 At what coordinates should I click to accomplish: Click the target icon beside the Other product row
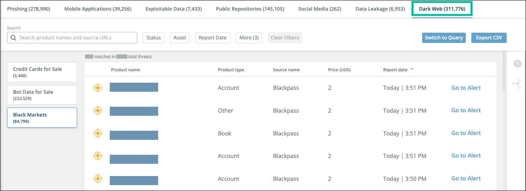pos(98,111)
